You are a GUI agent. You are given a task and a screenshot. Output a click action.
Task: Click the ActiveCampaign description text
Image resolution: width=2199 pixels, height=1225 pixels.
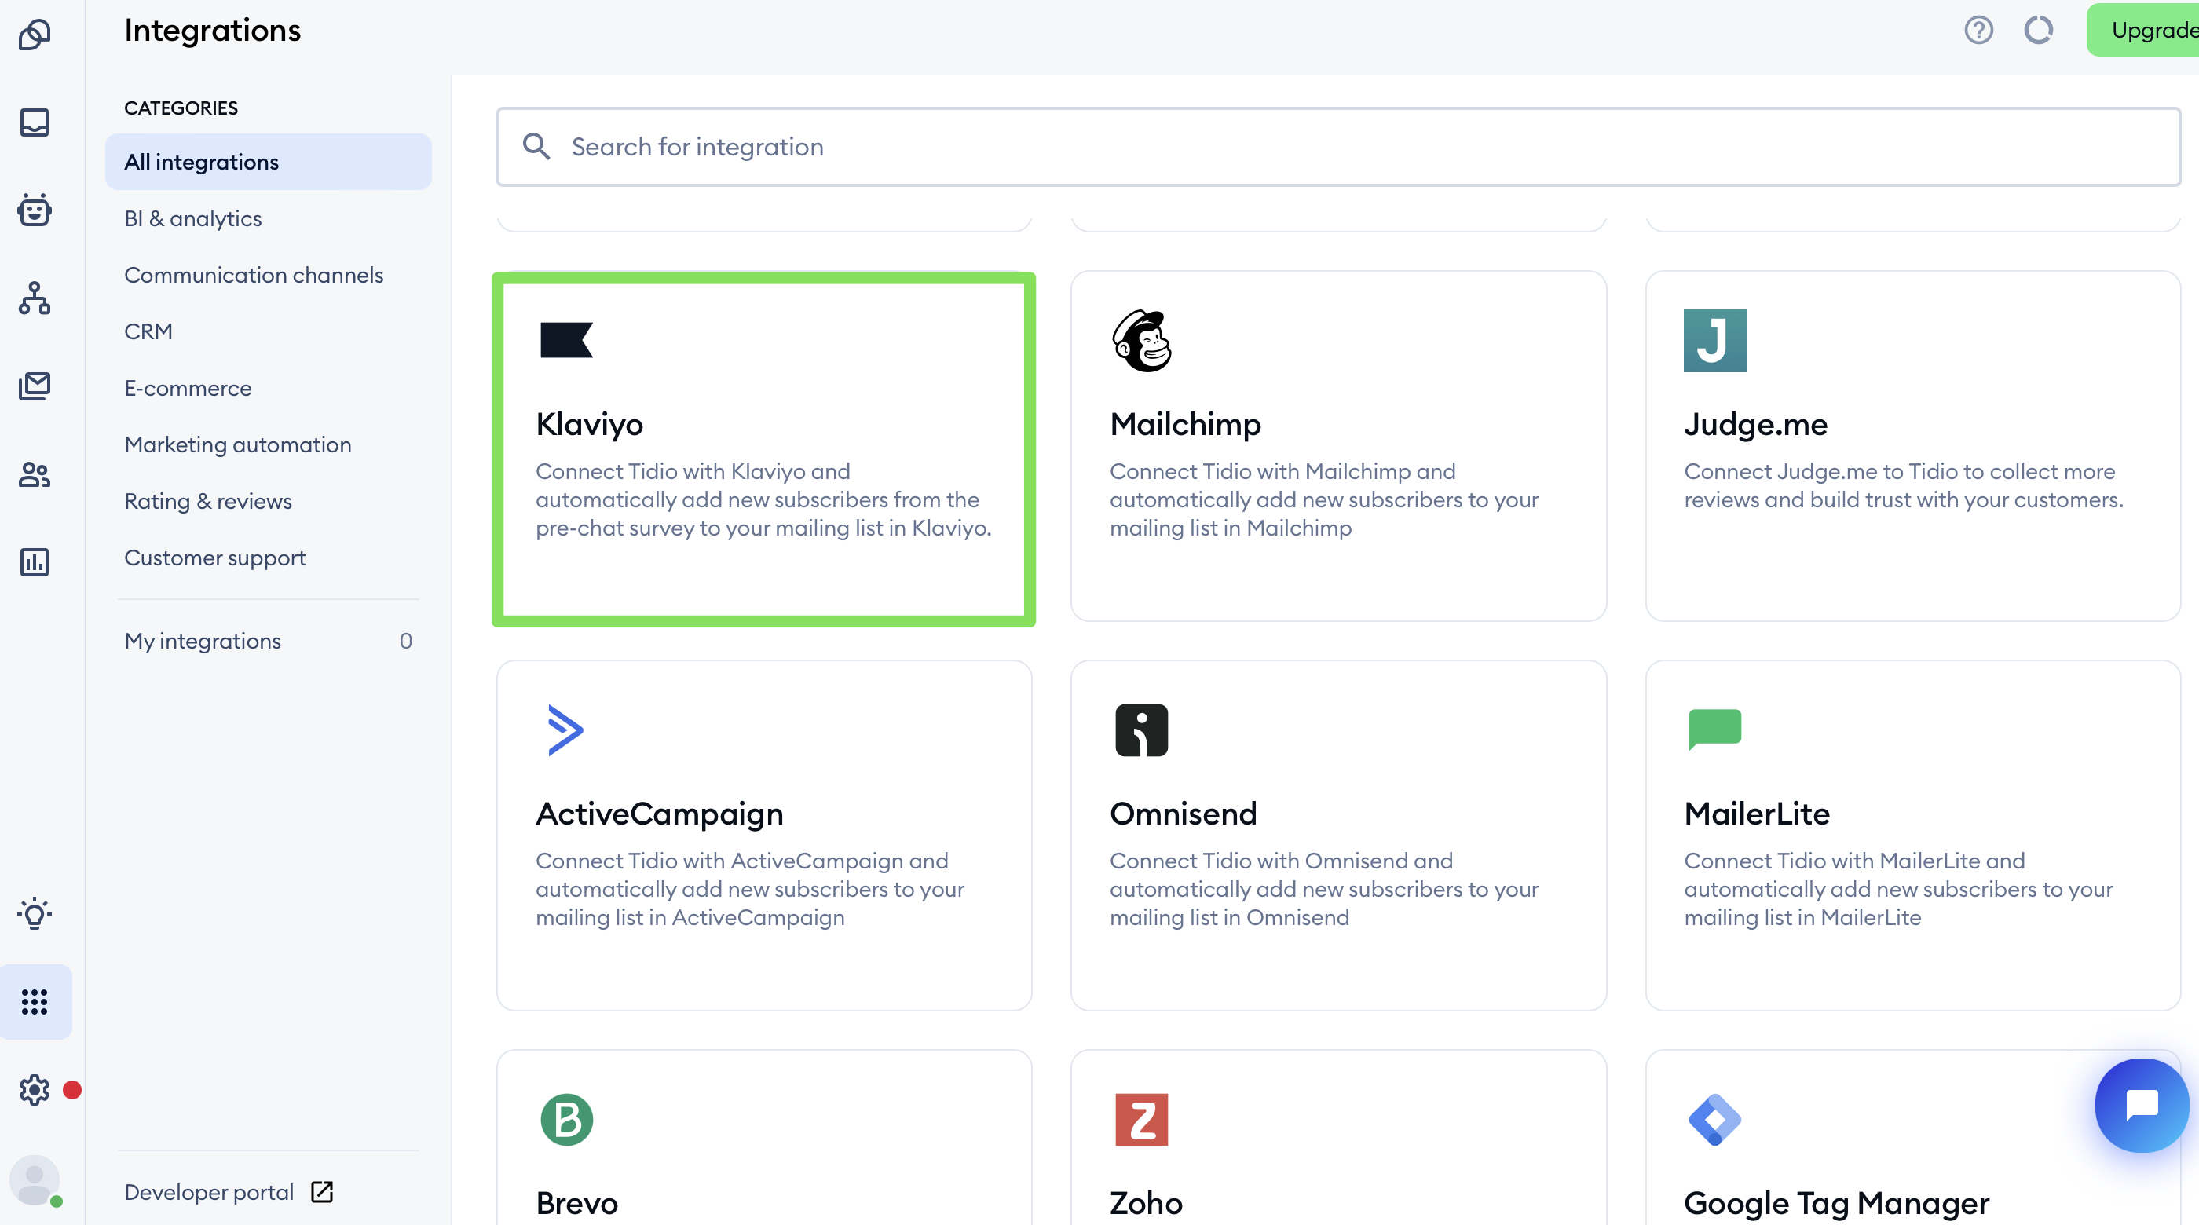[749, 889]
